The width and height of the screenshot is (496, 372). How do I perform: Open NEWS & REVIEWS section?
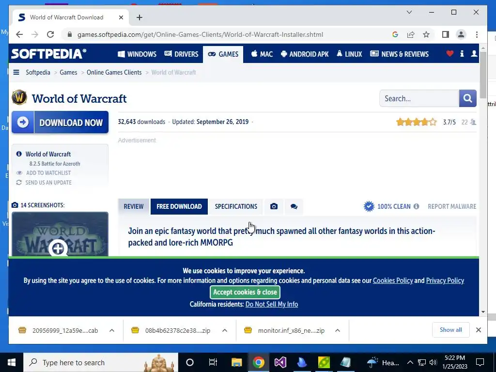pyautogui.click(x=400, y=54)
